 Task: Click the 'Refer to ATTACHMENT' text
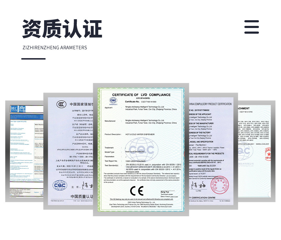(135, 152)
